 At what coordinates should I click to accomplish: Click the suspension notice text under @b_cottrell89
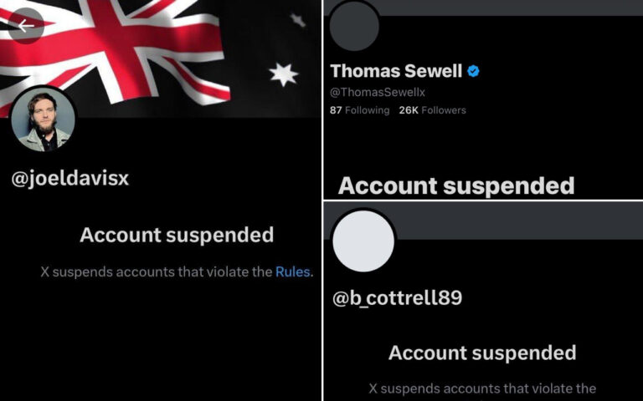tap(482, 388)
